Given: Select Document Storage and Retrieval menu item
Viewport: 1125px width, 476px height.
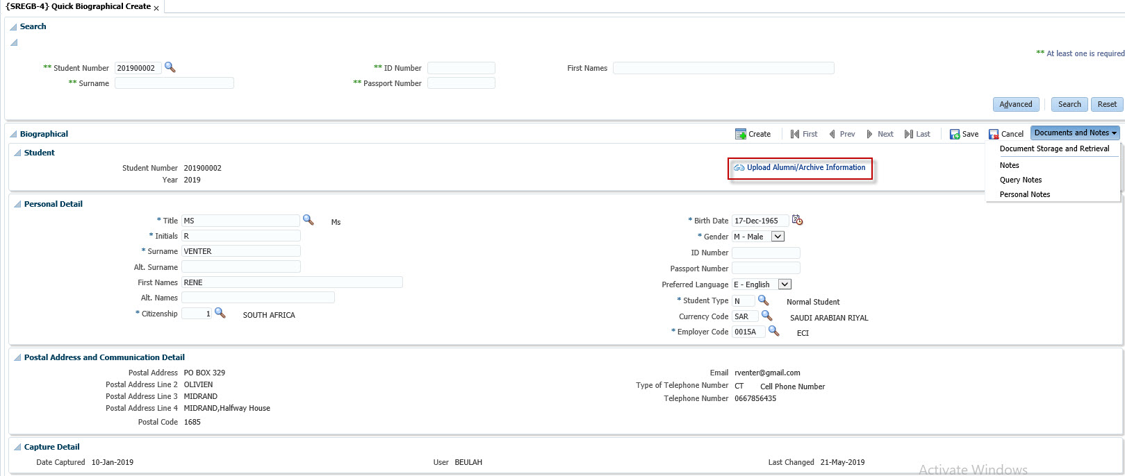Looking at the screenshot, I should (1054, 148).
